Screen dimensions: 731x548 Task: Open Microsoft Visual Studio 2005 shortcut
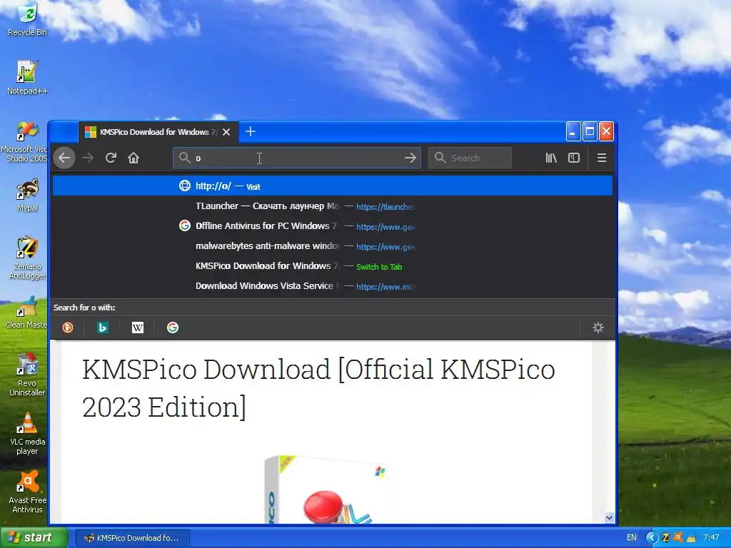click(x=26, y=142)
